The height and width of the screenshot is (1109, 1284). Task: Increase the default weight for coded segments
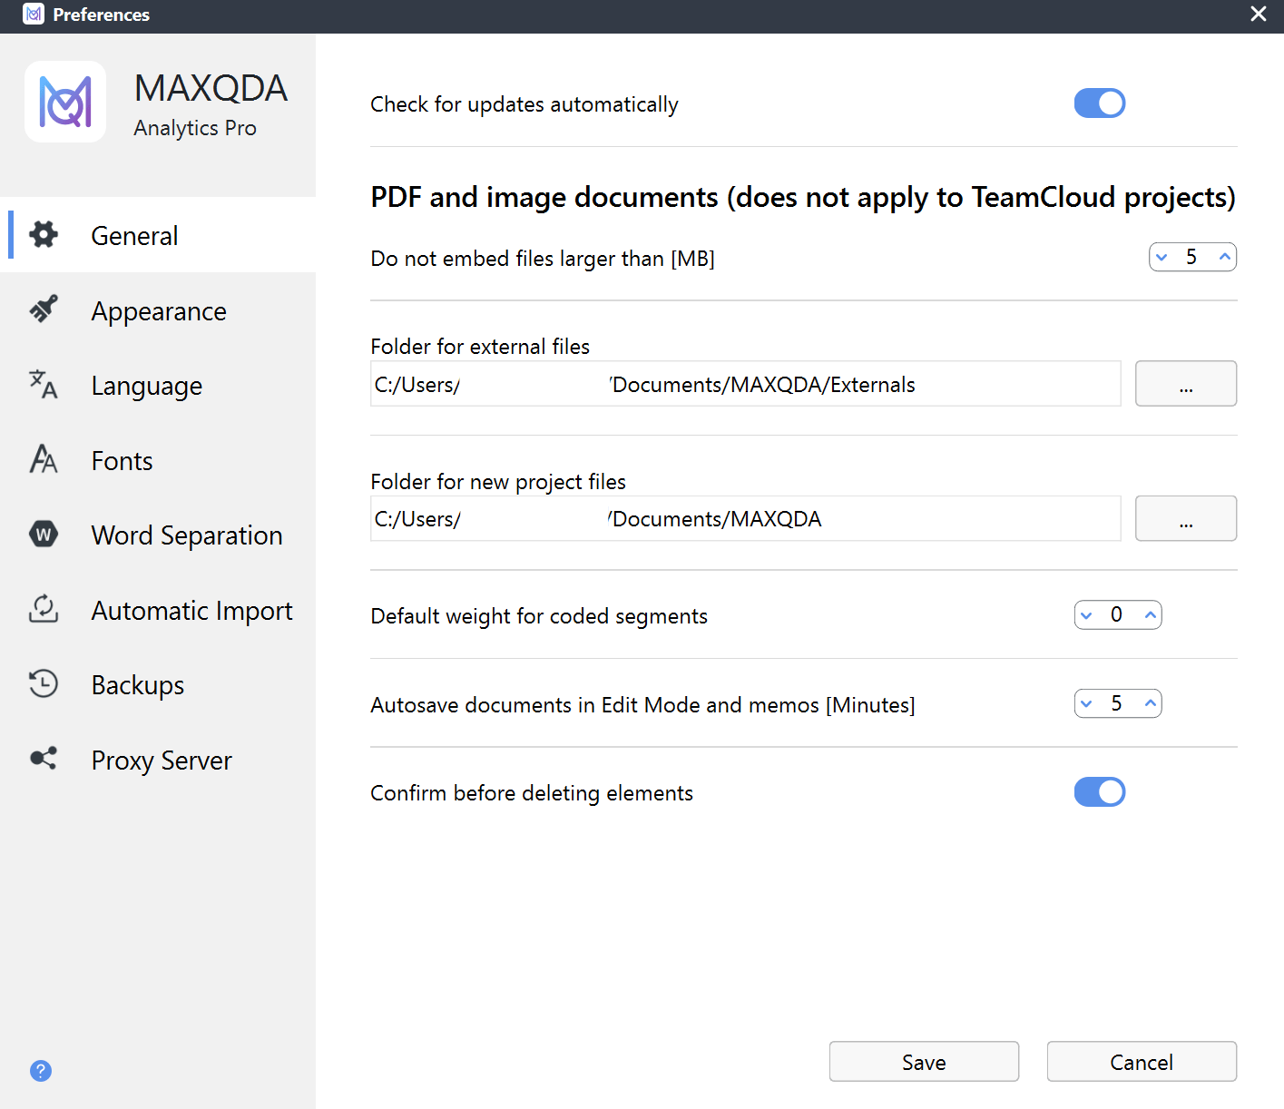click(x=1149, y=614)
